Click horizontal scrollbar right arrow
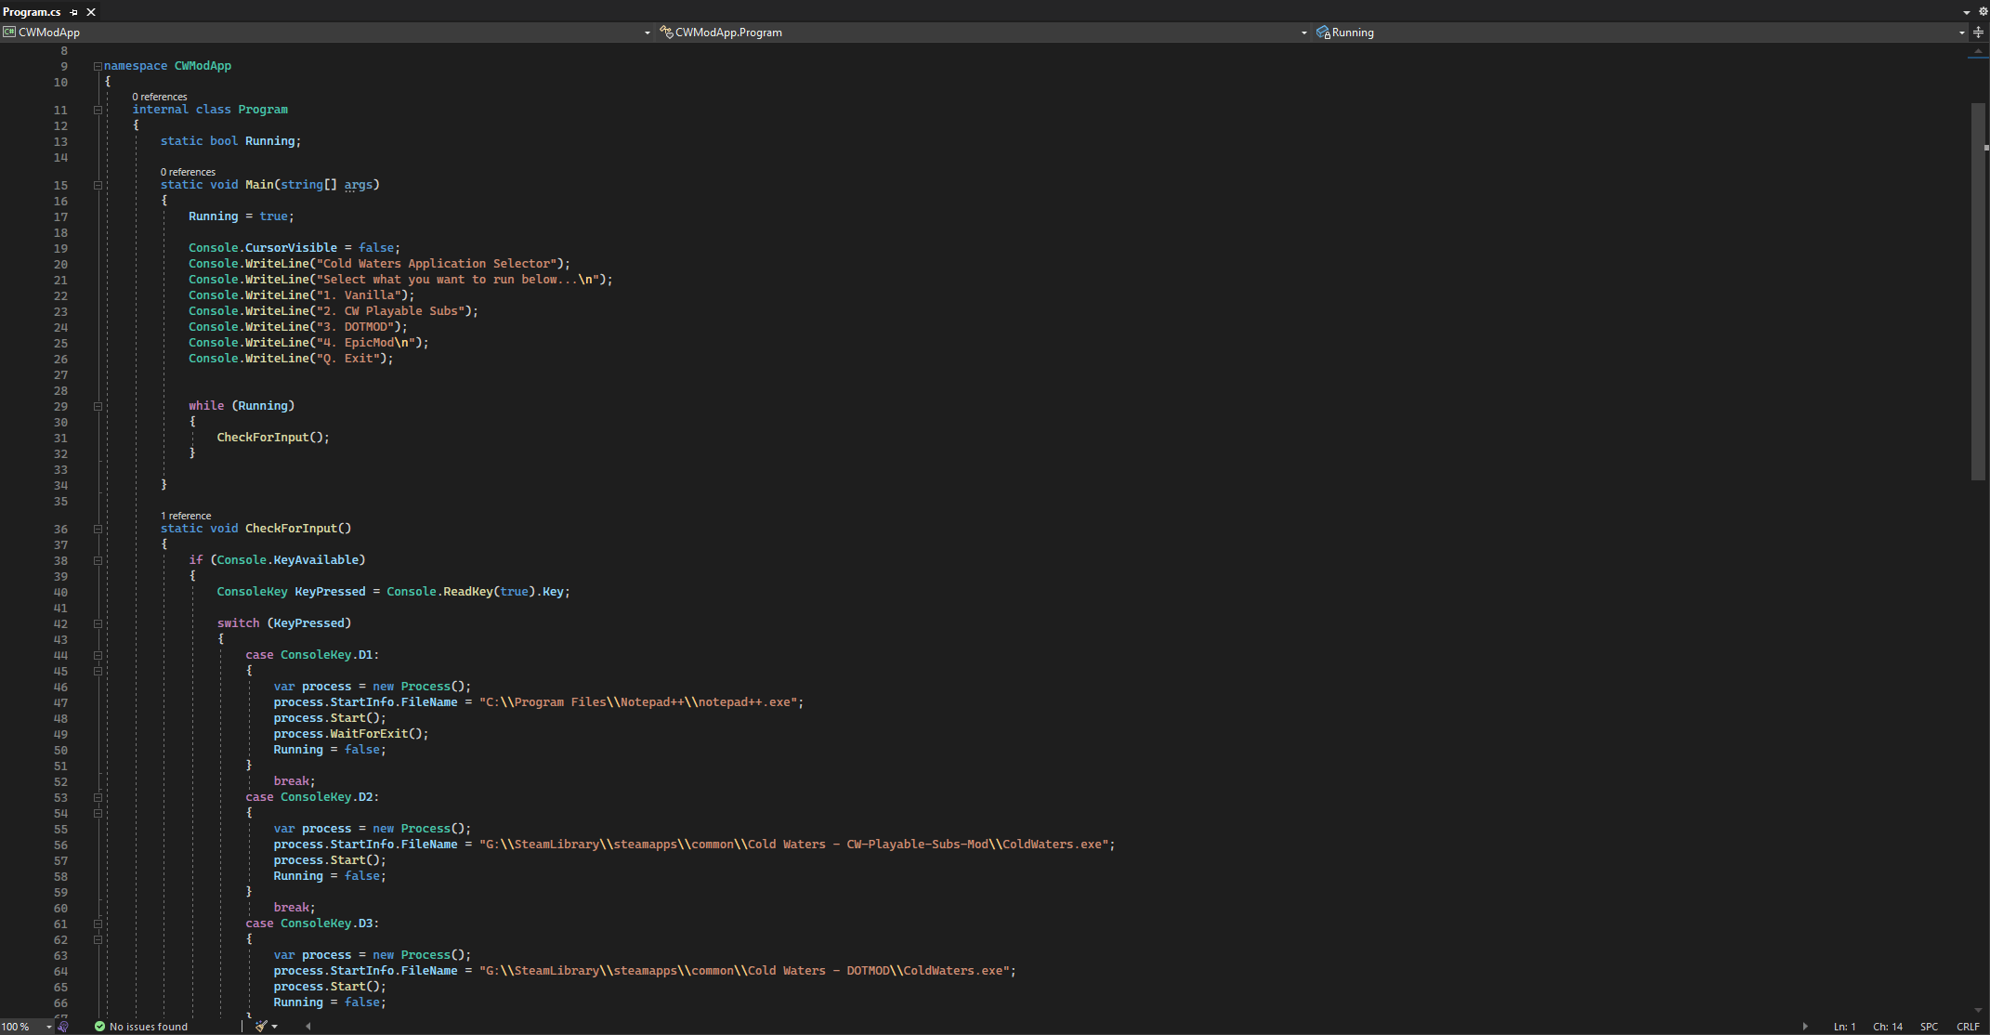Image resolution: width=1990 pixels, height=1035 pixels. click(1805, 1027)
